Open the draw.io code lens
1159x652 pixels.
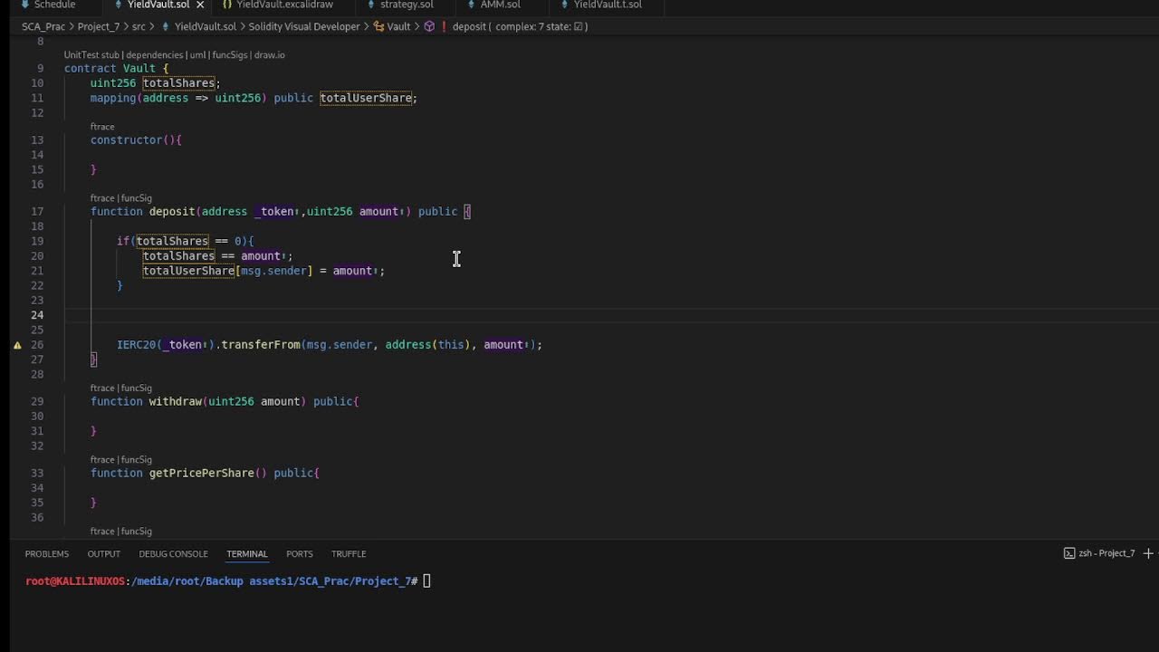[x=270, y=55]
